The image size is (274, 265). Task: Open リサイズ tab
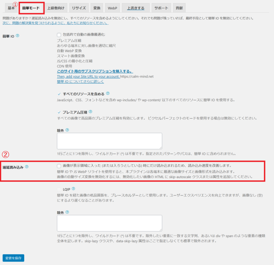tap(79, 8)
